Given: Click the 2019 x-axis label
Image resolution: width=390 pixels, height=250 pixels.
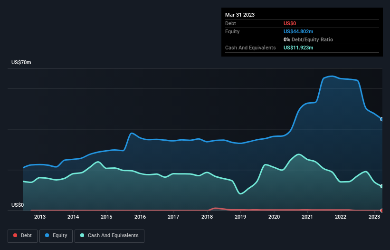Looking at the screenshot, I should pyautogui.click(x=240, y=217).
